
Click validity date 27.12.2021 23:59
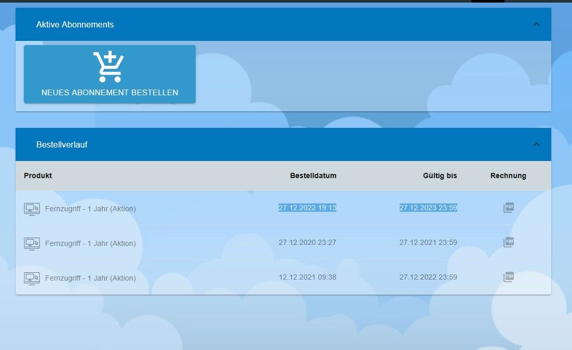click(428, 242)
